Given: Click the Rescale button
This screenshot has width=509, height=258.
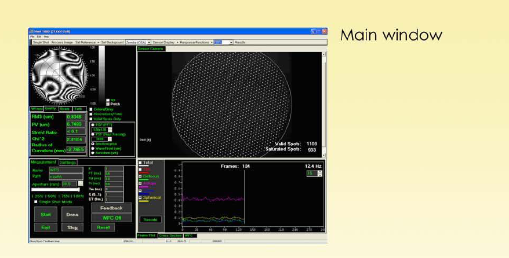Looking at the screenshot, I should tap(150, 219).
